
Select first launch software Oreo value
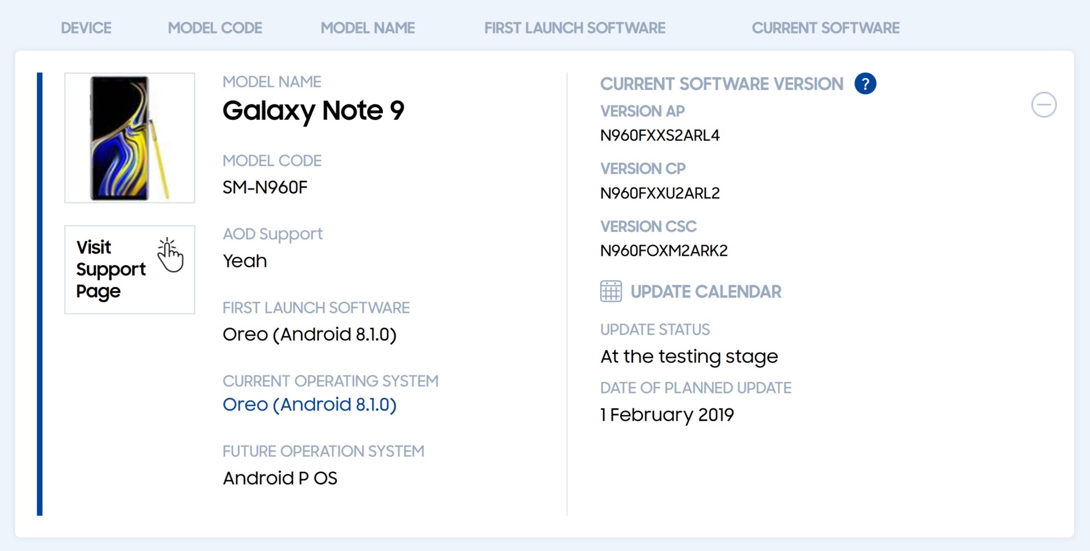[x=309, y=334]
